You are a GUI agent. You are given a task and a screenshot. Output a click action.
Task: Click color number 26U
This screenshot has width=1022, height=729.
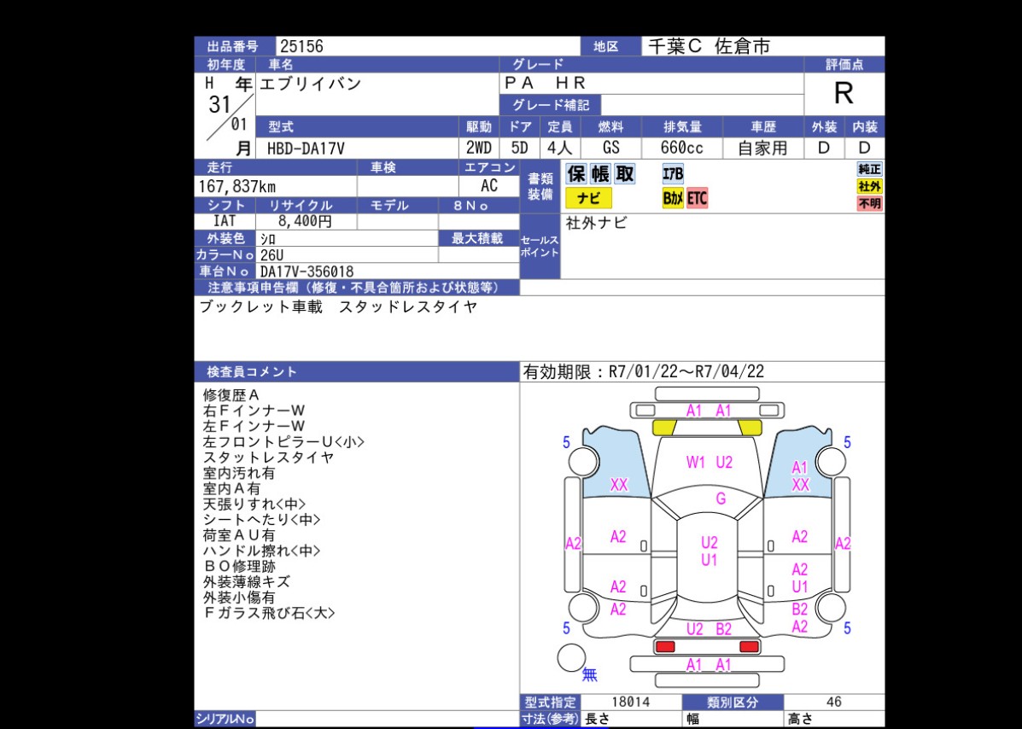pyautogui.click(x=272, y=255)
